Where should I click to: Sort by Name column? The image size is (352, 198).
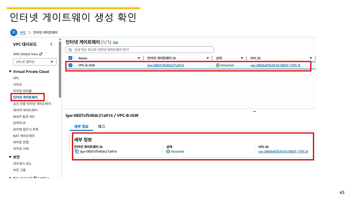tap(139, 58)
